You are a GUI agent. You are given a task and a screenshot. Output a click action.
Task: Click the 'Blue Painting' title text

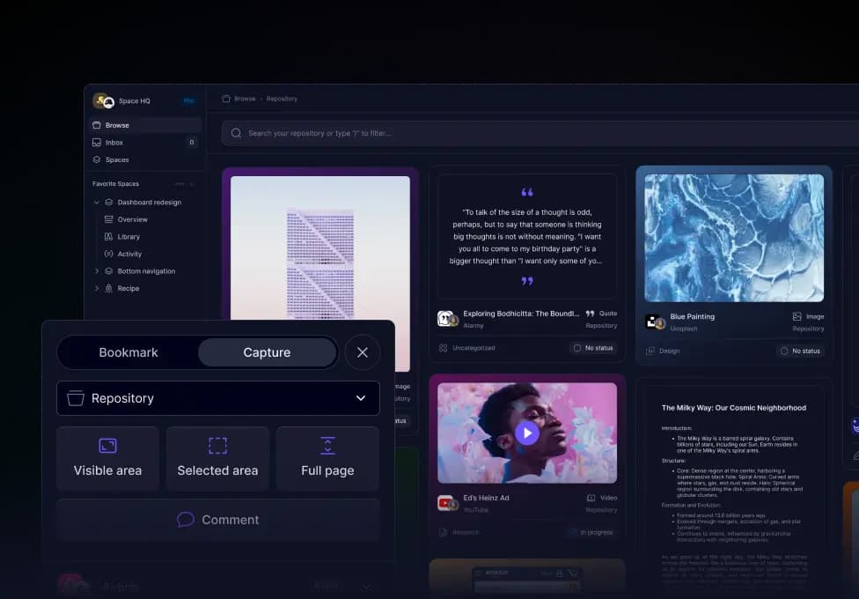[x=692, y=316]
